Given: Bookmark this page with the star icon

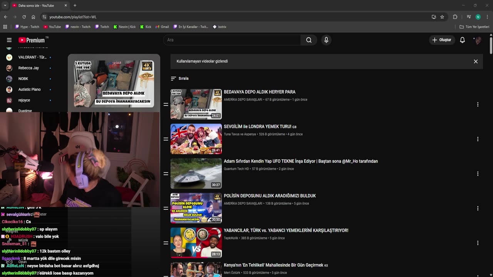Looking at the screenshot, I should pyautogui.click(x=442, y=17).
